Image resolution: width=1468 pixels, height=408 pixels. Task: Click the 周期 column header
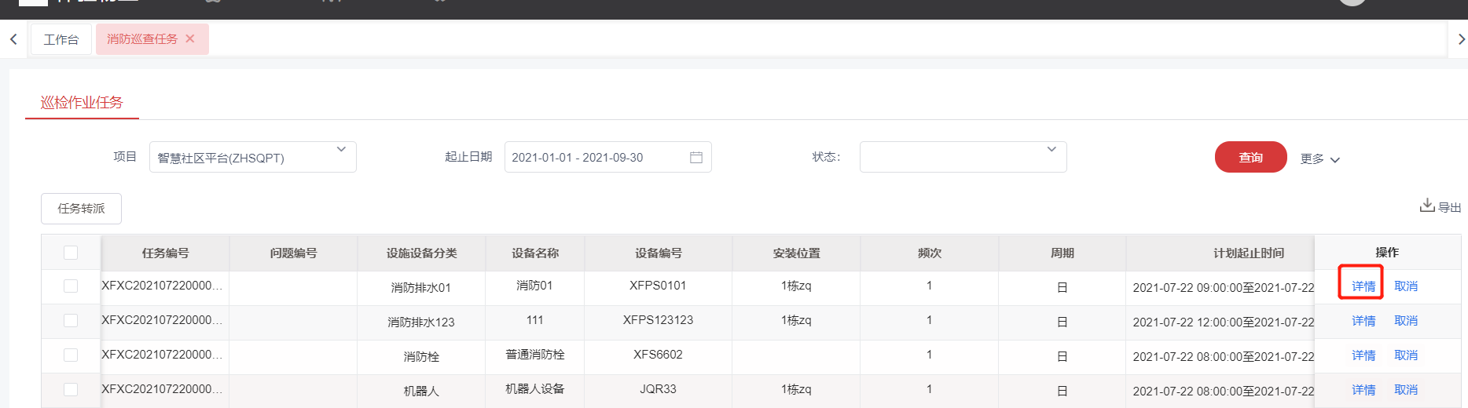1062,253
